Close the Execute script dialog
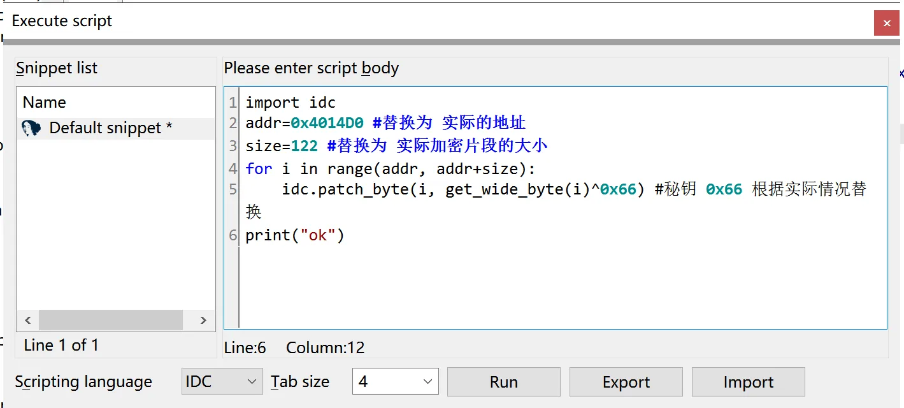 (886, 24)
